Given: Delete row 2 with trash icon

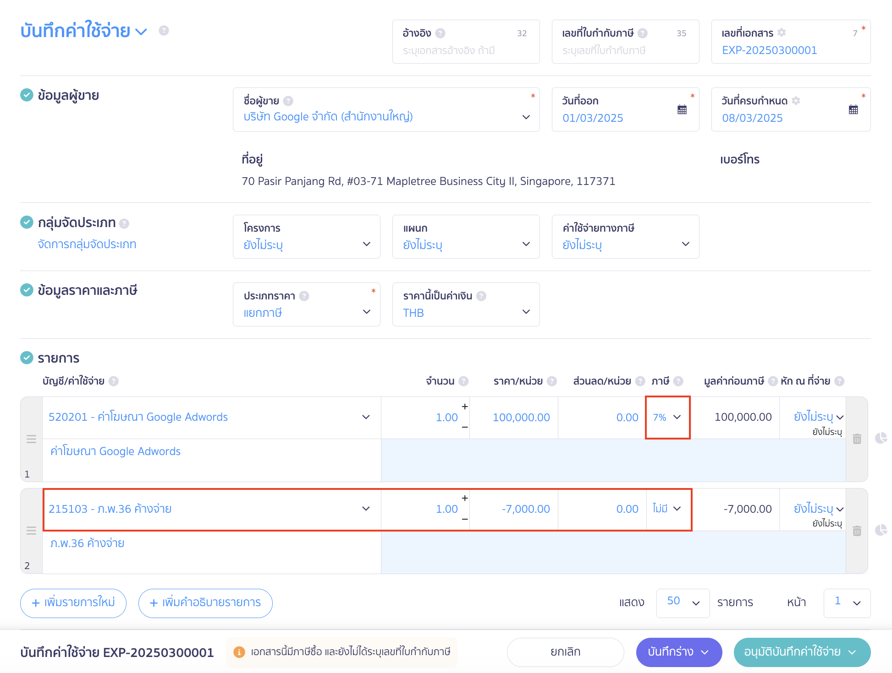Looking at the screenshot, I should (x=857, y=531).
